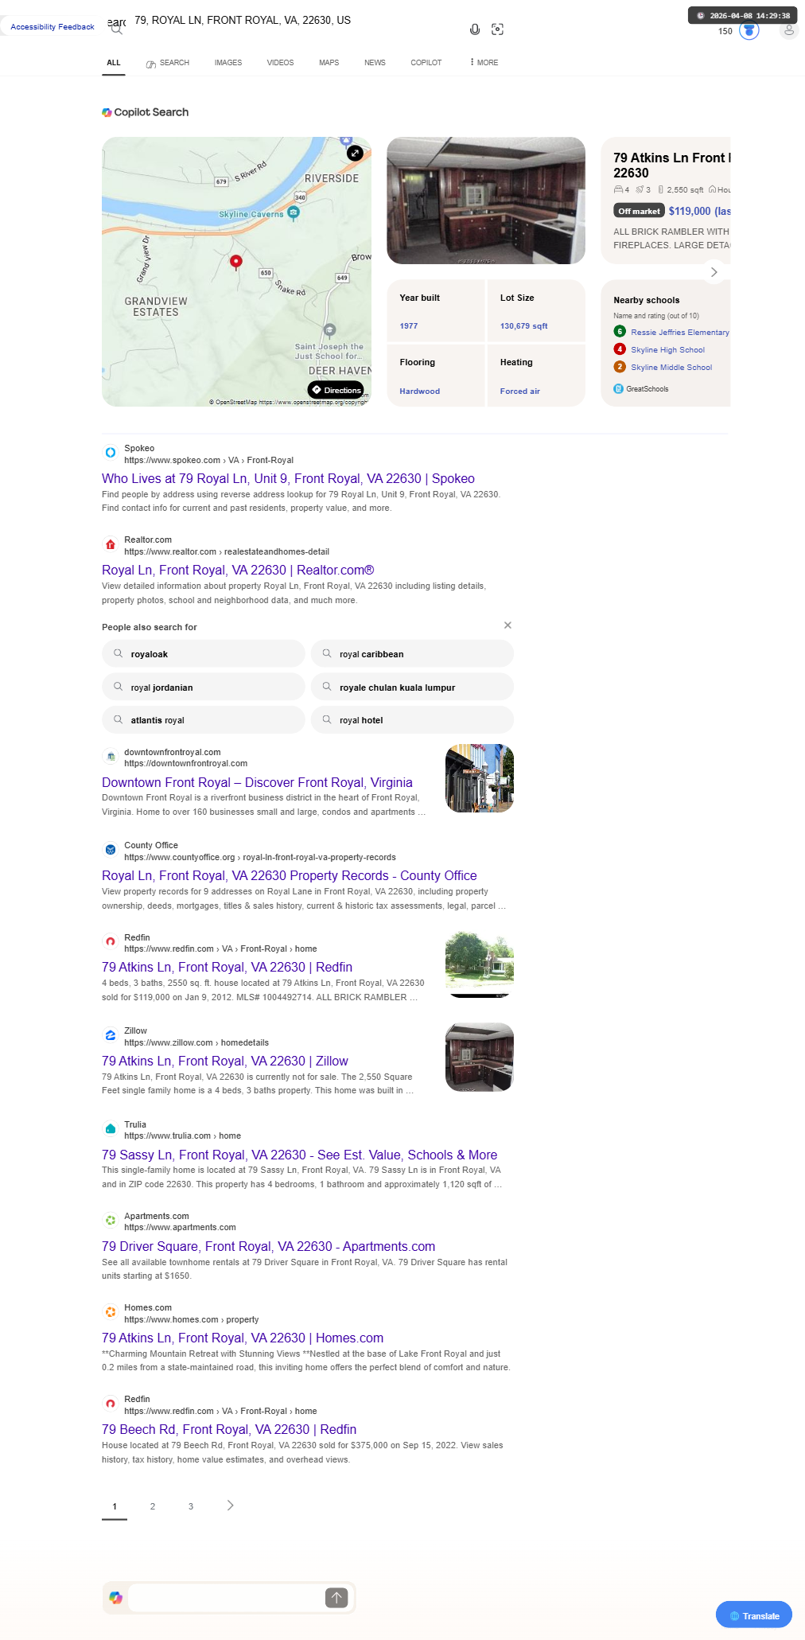Open 79 Driver Square Apartments.com result
Viewport: 805px width, 1640px height.
pyautogui.click(x=269, y=1246)
